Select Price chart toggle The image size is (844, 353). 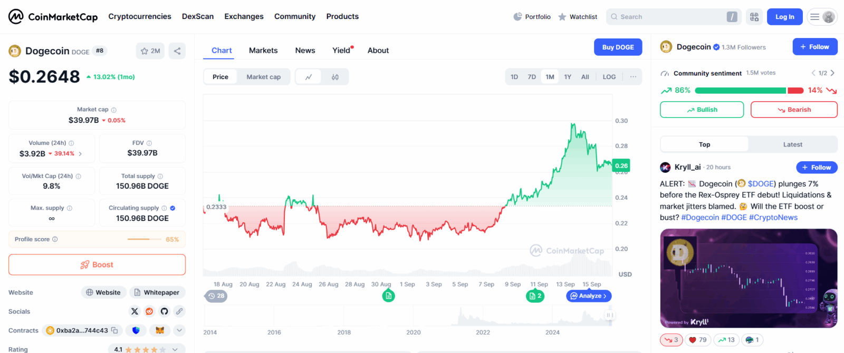coord(220,77)
